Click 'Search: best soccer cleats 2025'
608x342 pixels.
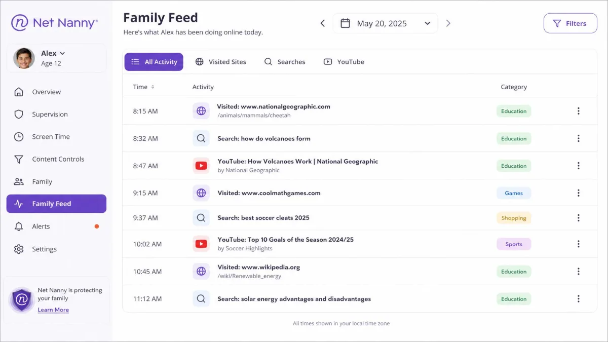coord(263,218)
